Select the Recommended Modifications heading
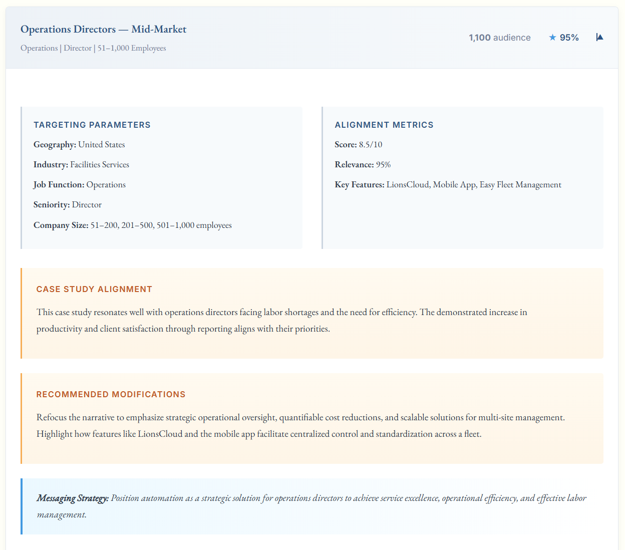625x550 pixels. click(x=111, y=394)
